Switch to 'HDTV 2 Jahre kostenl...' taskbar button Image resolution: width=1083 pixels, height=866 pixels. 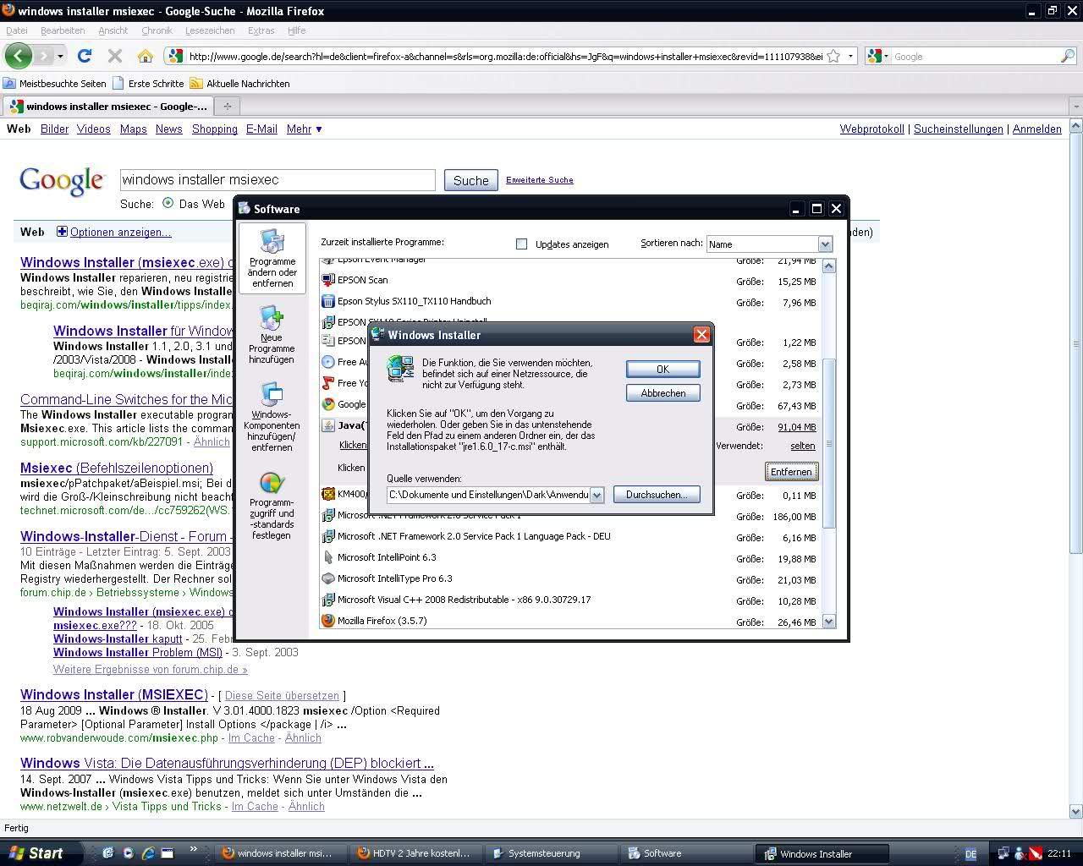417,853
